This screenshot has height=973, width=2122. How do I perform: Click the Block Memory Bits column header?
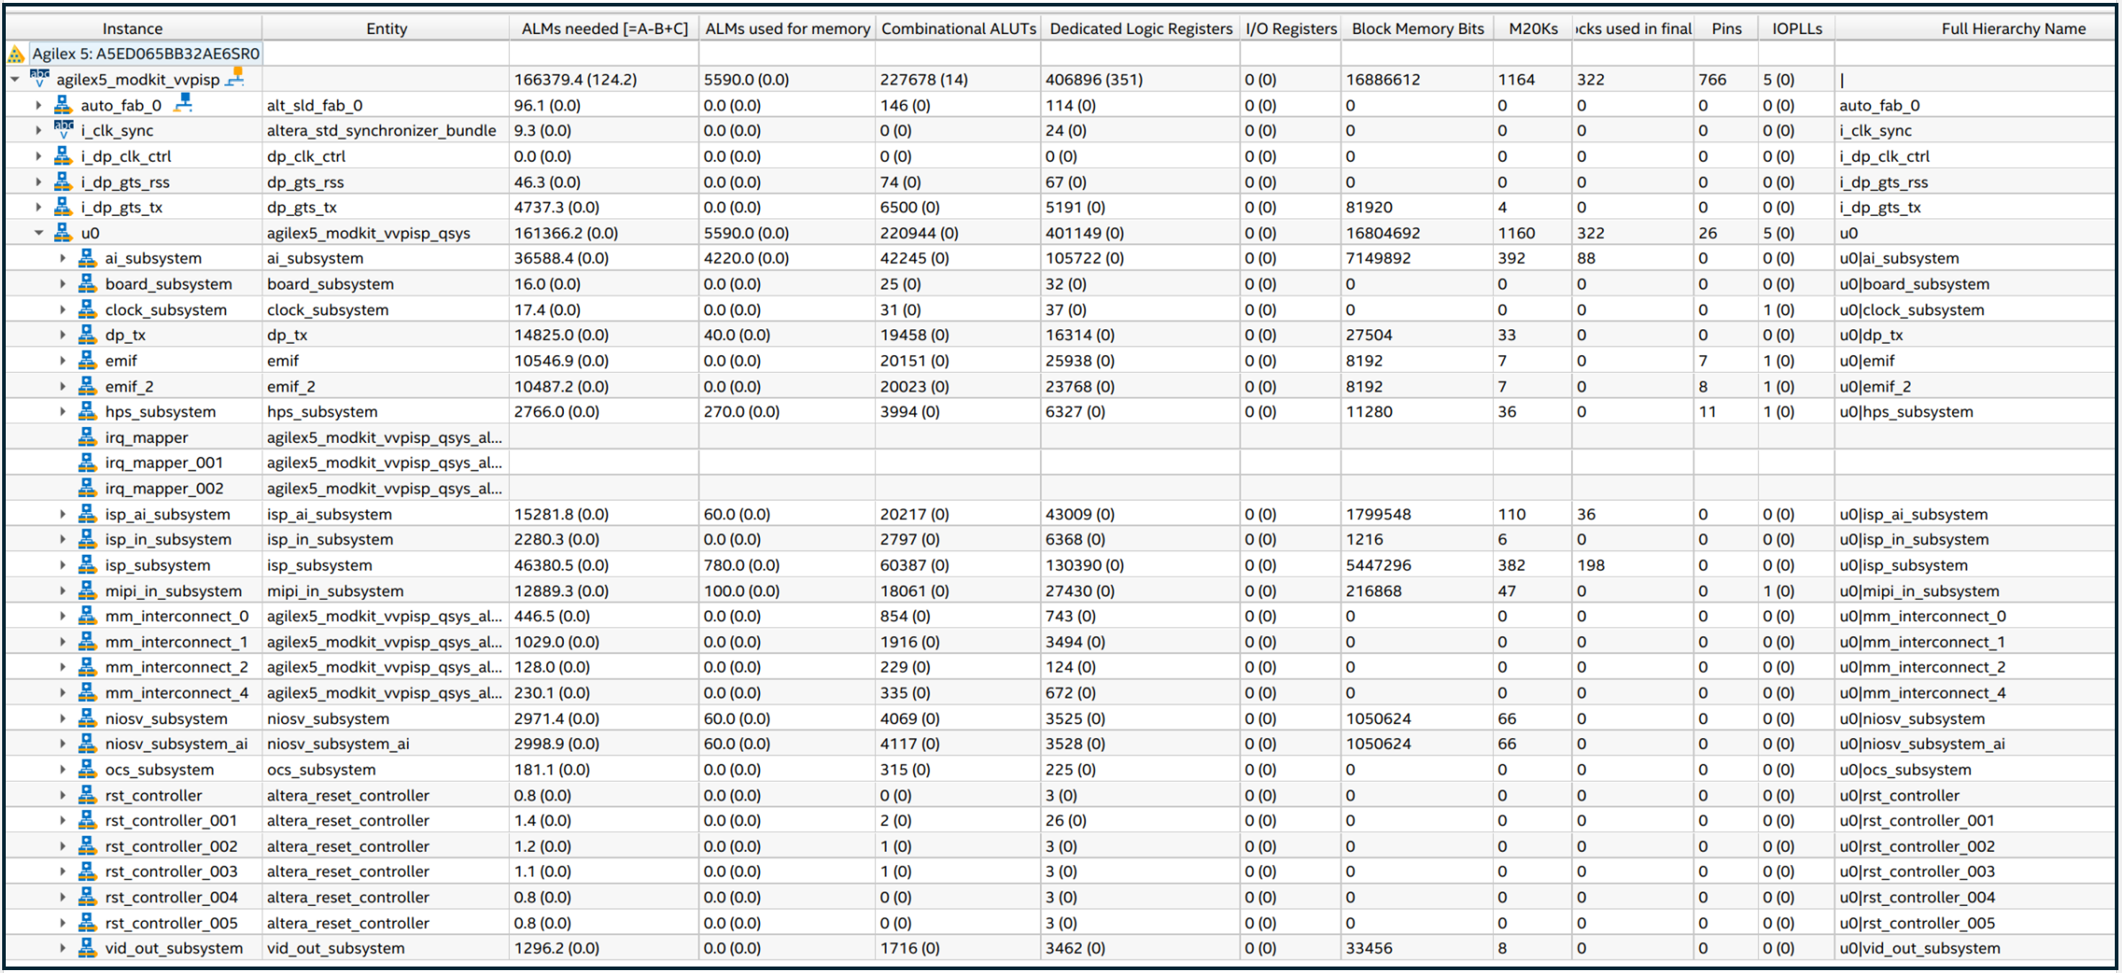(x=1417, y=29)
